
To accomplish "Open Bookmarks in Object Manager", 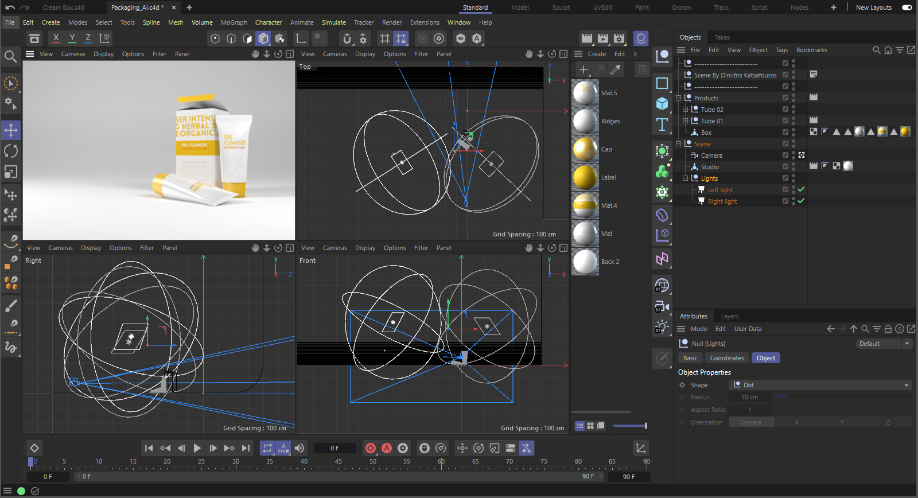I will (x=811, y=50).
